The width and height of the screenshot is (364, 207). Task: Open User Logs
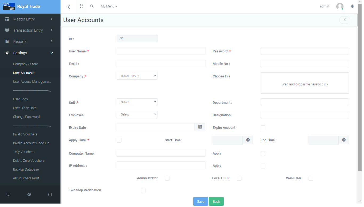coord(21,99)
